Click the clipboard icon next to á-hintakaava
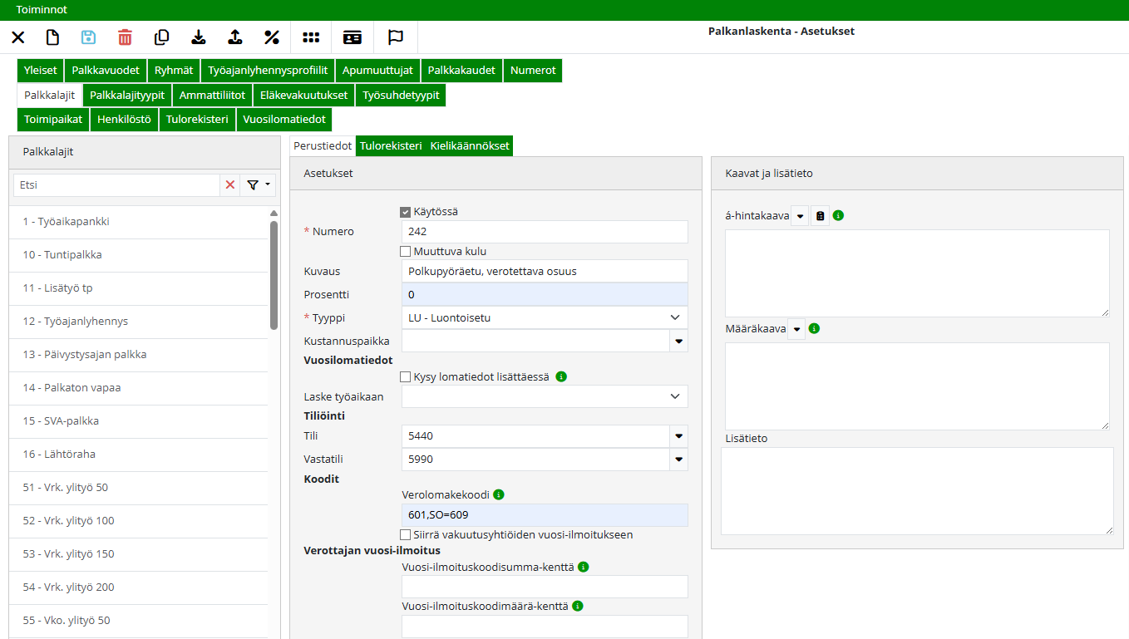Image resolution: width=1129 pixels, height=639 pixels. (x=820, y=216)
